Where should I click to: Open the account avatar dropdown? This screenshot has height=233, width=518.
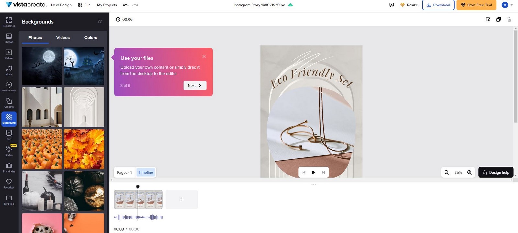click(x=507, y=5)
